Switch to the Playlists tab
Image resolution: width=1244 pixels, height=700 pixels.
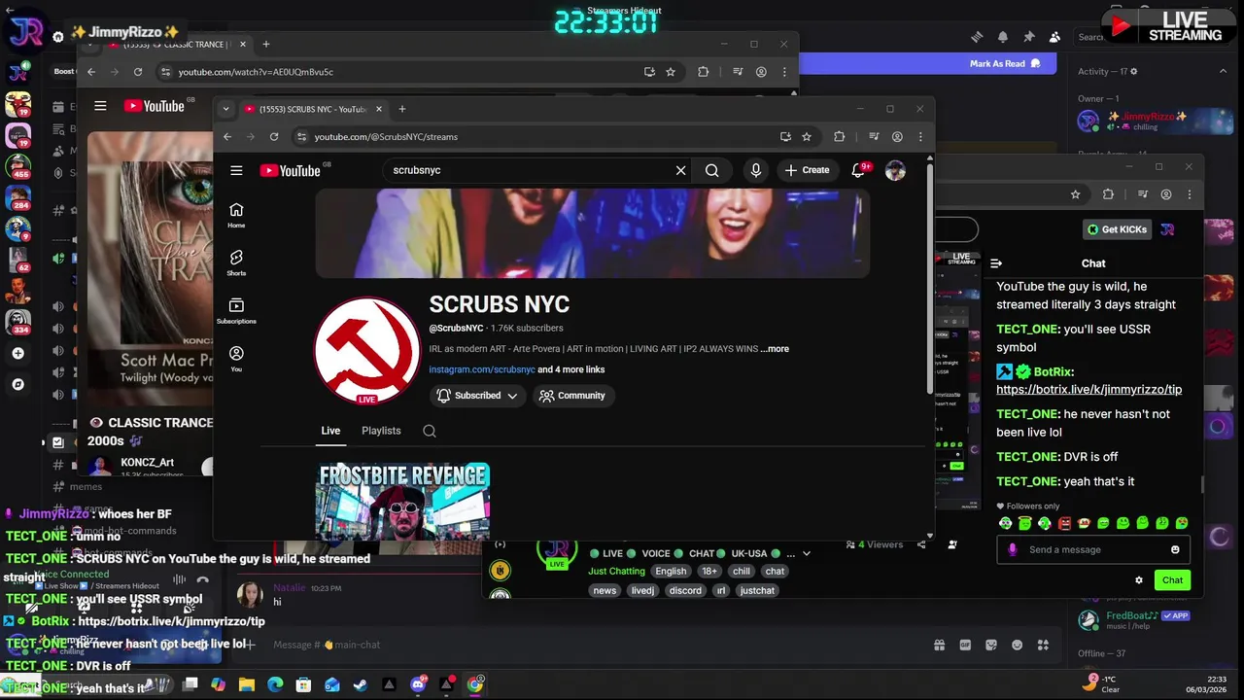(x=381, y=431)
